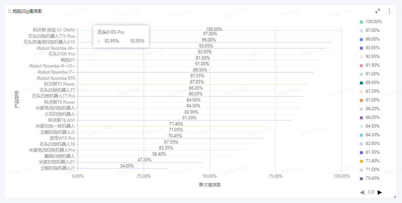Toggle the 87.05% orange legend item
This screenshot has width=402, height=203.
pyautogui.click(x=370, y=100)
